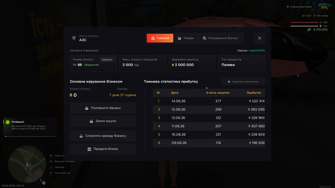Click the business number 88

[80, 65]
